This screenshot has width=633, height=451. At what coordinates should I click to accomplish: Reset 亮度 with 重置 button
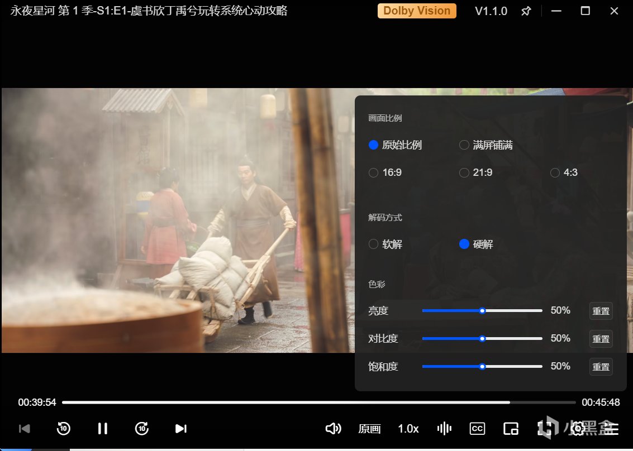pyautogui.click(x=601, y=311)
